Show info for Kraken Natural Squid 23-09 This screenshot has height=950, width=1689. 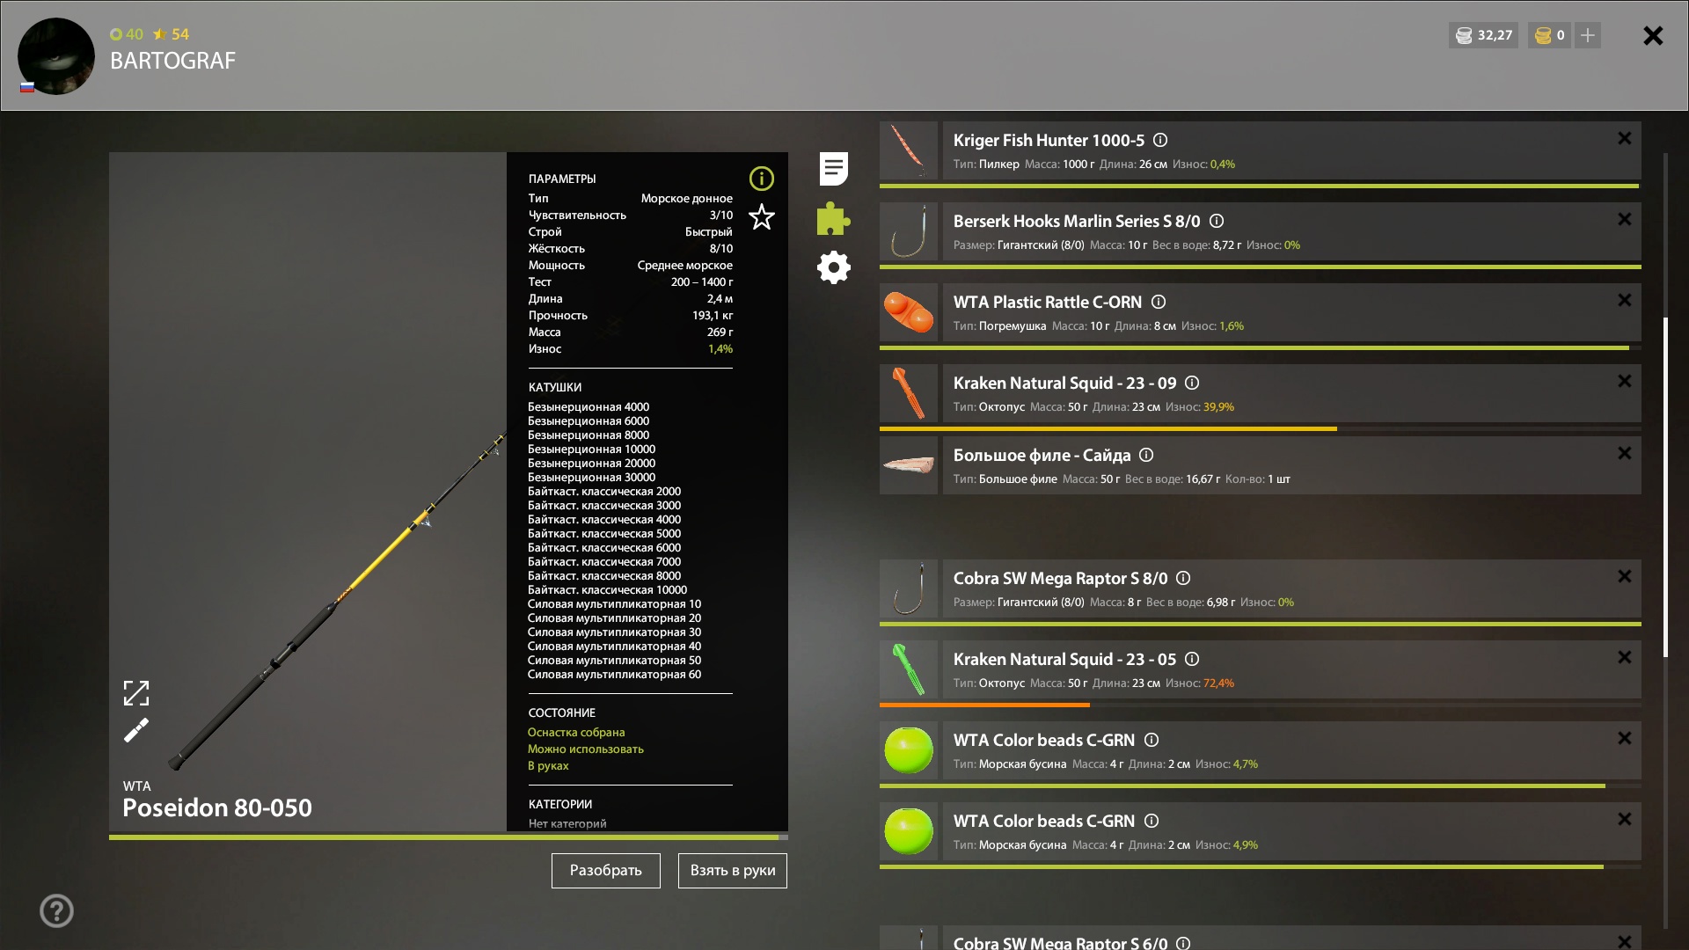click(1192, 383)
